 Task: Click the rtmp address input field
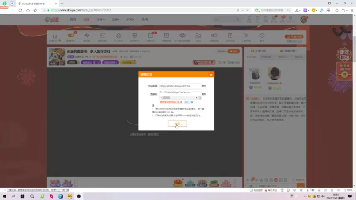pyautogui.click(x=180, y=86)
